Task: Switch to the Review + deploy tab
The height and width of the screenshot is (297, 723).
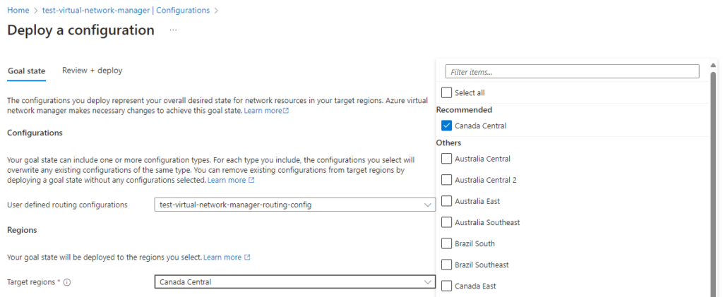Action: coord(92,71)
